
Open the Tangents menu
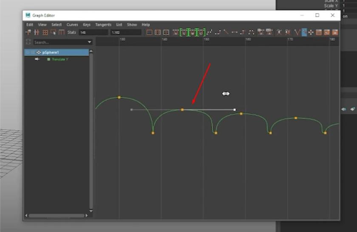(x=103, y=25)
